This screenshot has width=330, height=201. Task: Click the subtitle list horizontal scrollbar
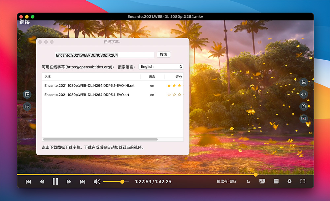(x=100, y=139)
